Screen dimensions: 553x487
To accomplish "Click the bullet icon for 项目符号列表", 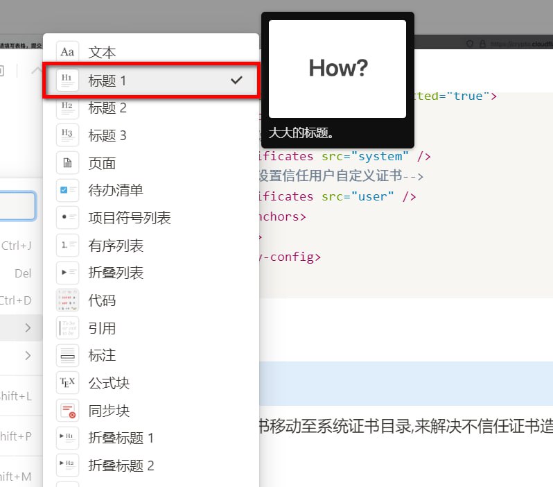I will (67, 218).
